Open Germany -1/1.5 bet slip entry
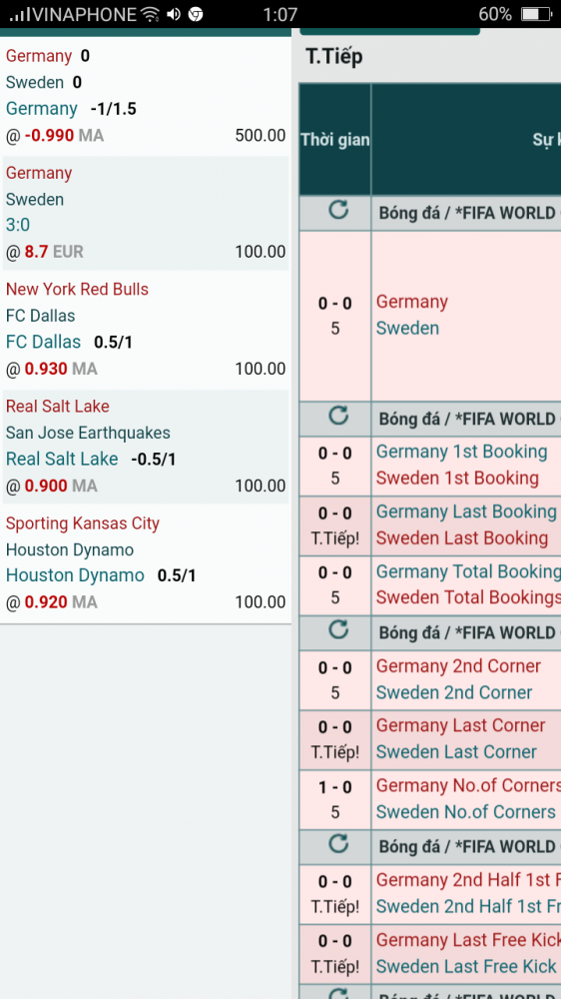 click(146, 96)
